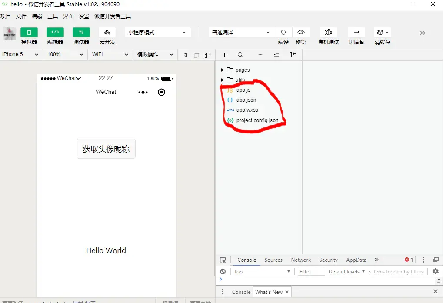Switch to the Console tab
This screenshot has height=303, width=443.
(246, 260)
